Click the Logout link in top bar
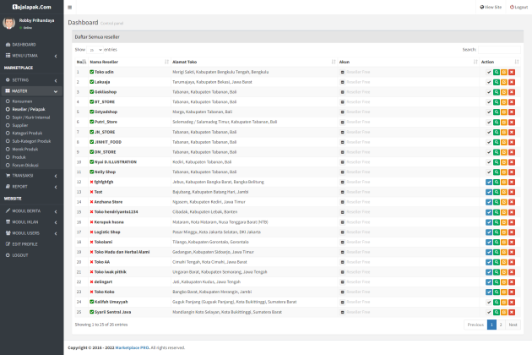 pos(519,6)
